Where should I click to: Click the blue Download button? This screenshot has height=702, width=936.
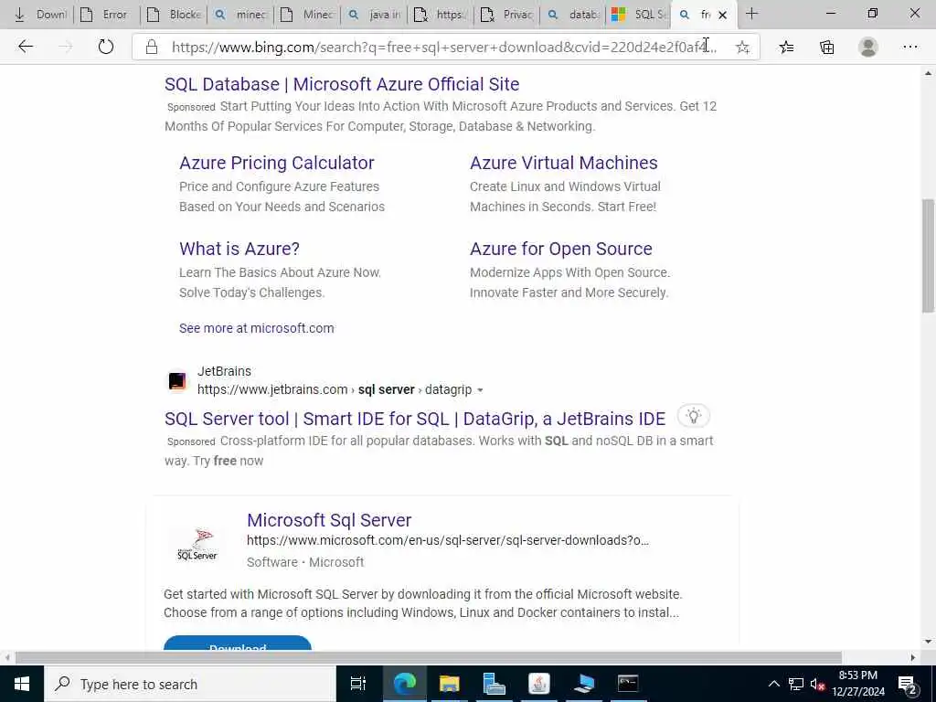point(238,643)
